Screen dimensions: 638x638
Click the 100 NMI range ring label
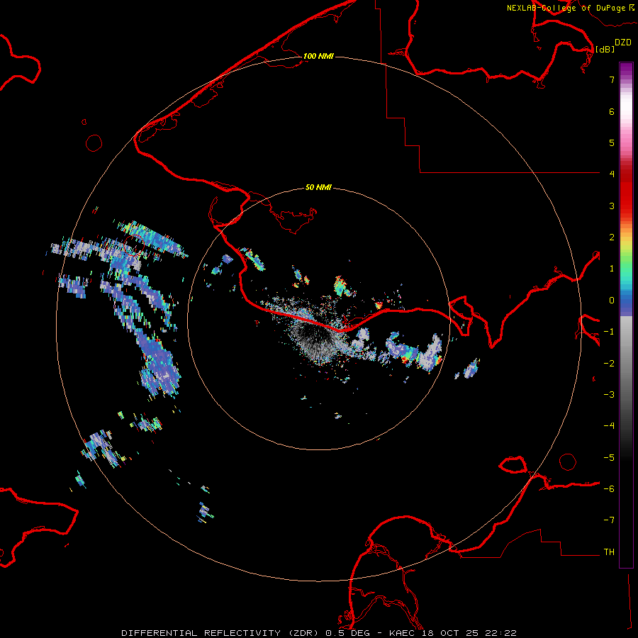(318, 56)
